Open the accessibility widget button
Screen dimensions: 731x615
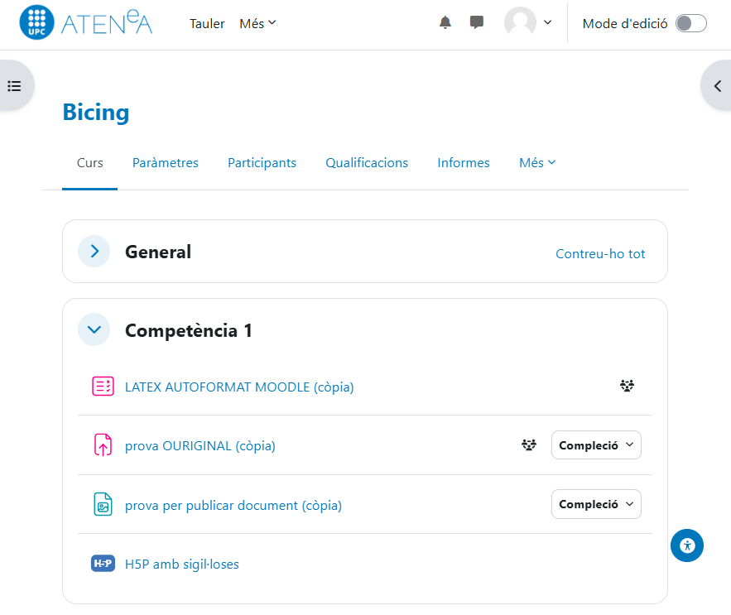pos(687,545)
